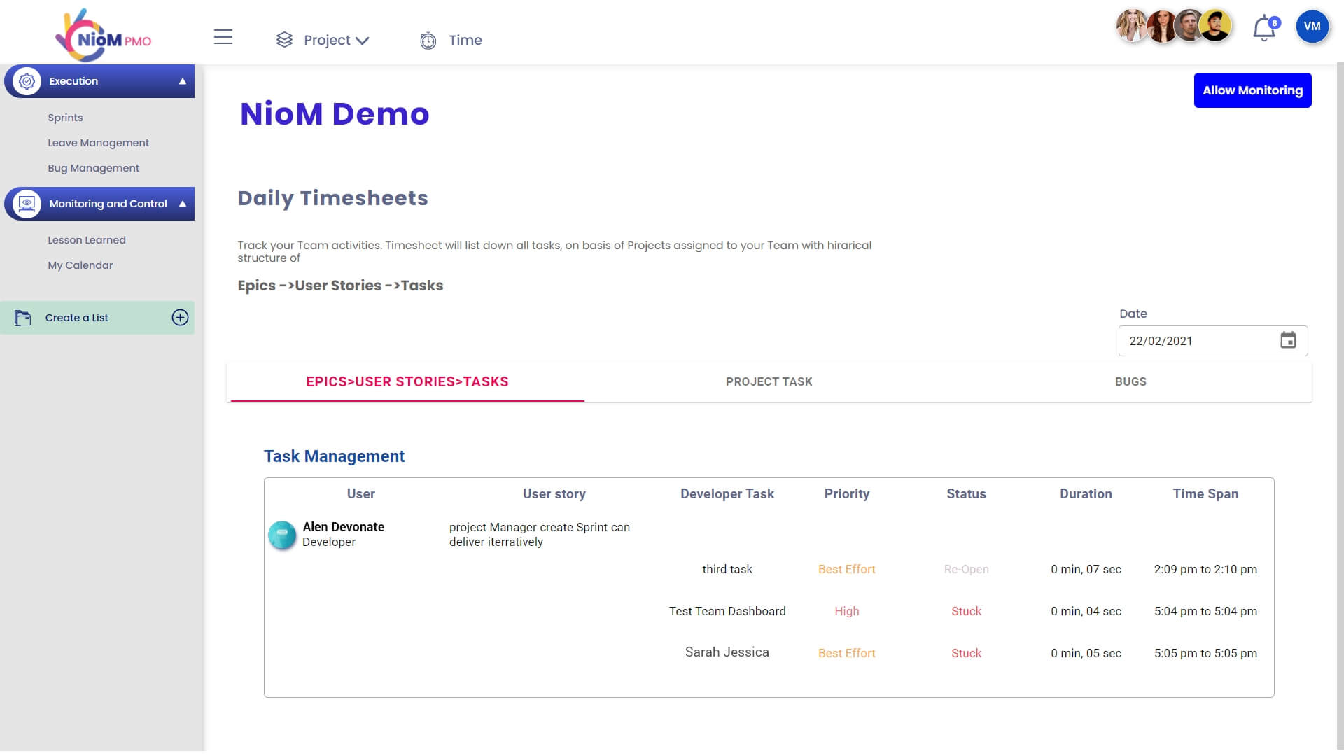Click the VM user avatar
The image size is (1344, 756).
click(1312, 27)
